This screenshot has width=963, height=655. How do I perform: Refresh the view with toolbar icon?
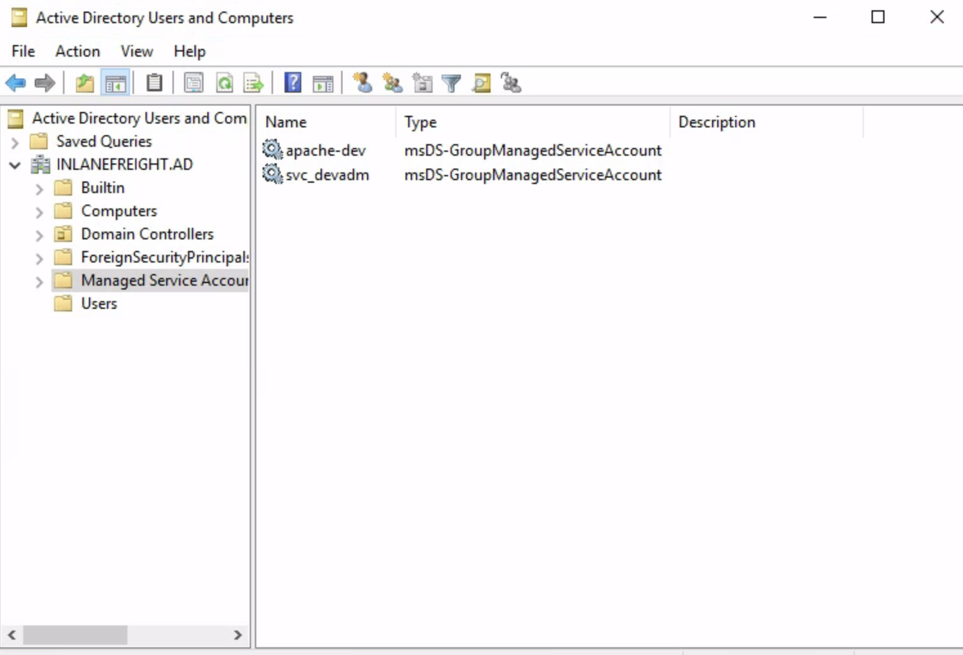[x=224, y=83]
